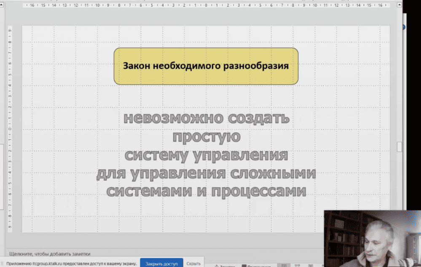Screen dimensions: 421x267
Task: Click the 'систему управления' text line
Action: (206, 155)
